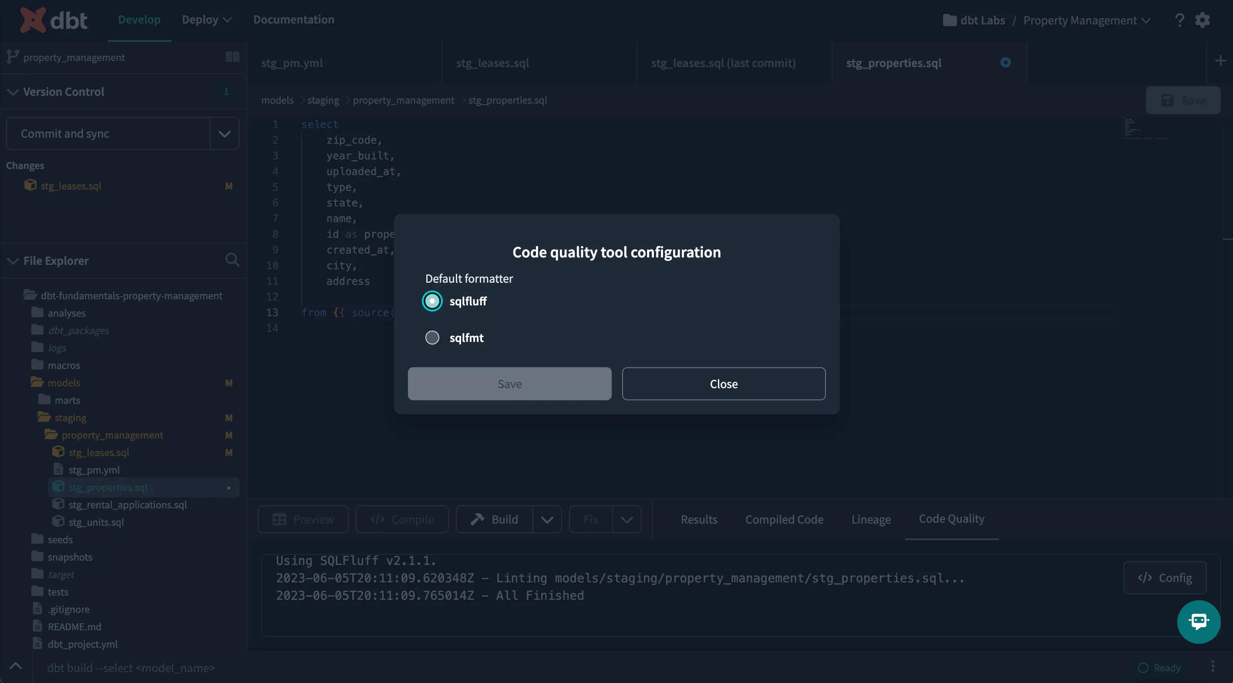
Task: Click the macros folder icon
Action: [37, 365]
